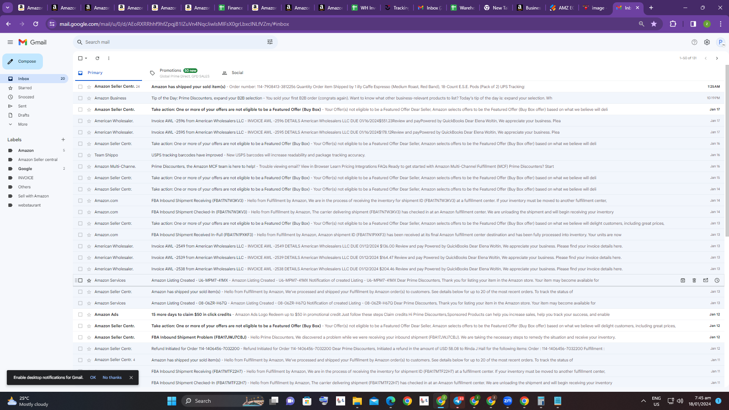Select checkbox for Amazon Business email
729x410 pixels.
[x=80, y=98]
